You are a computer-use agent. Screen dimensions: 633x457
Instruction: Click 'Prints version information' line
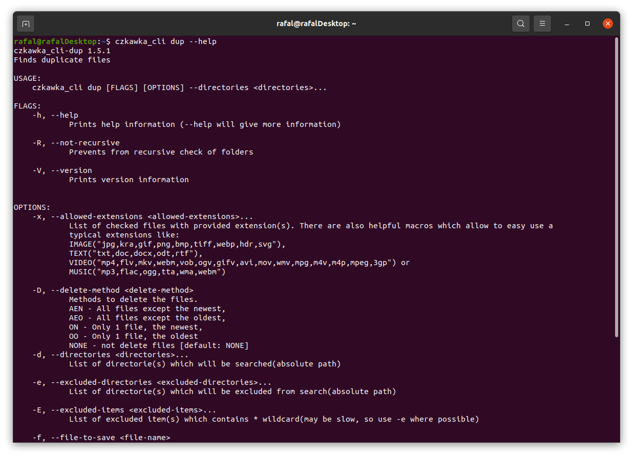[x=129, y=180]
